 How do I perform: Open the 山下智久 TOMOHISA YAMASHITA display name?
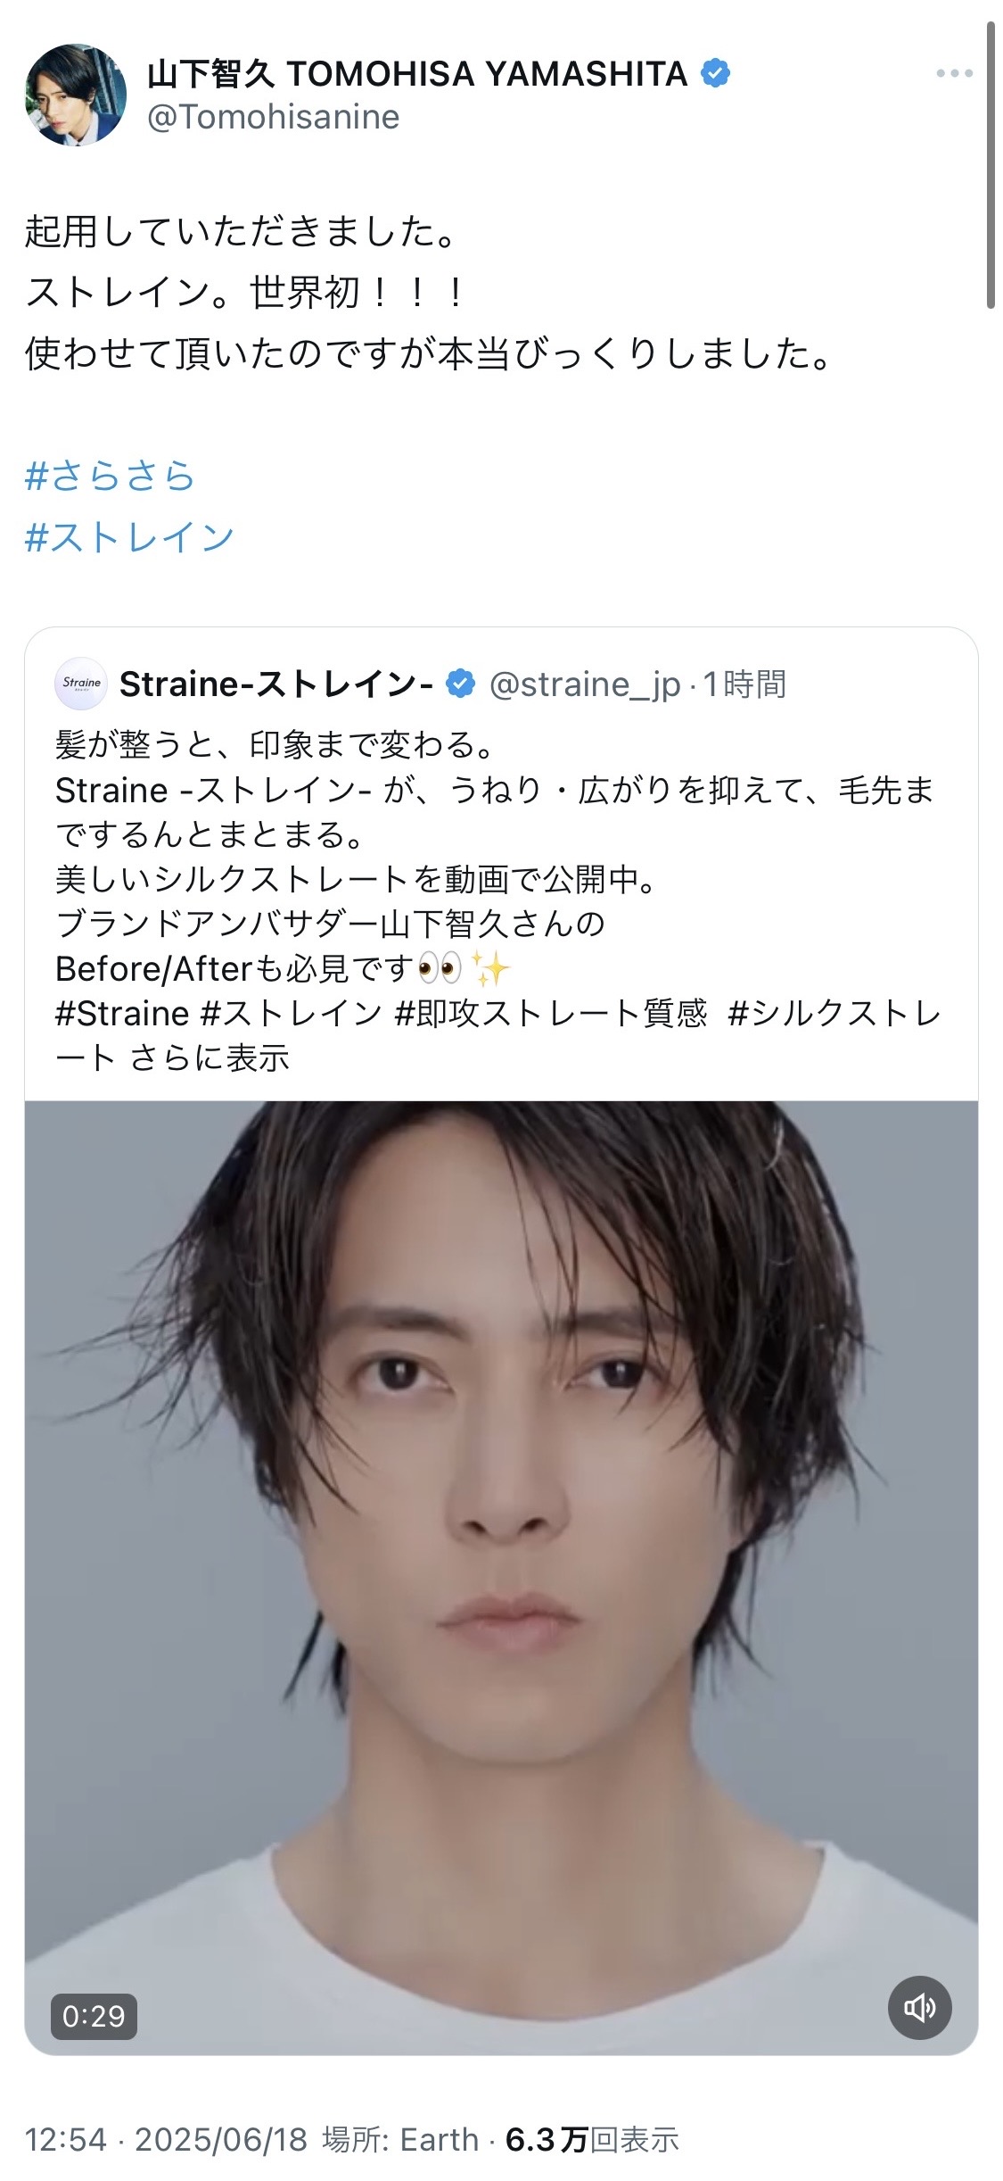click(x=417, y=73)
